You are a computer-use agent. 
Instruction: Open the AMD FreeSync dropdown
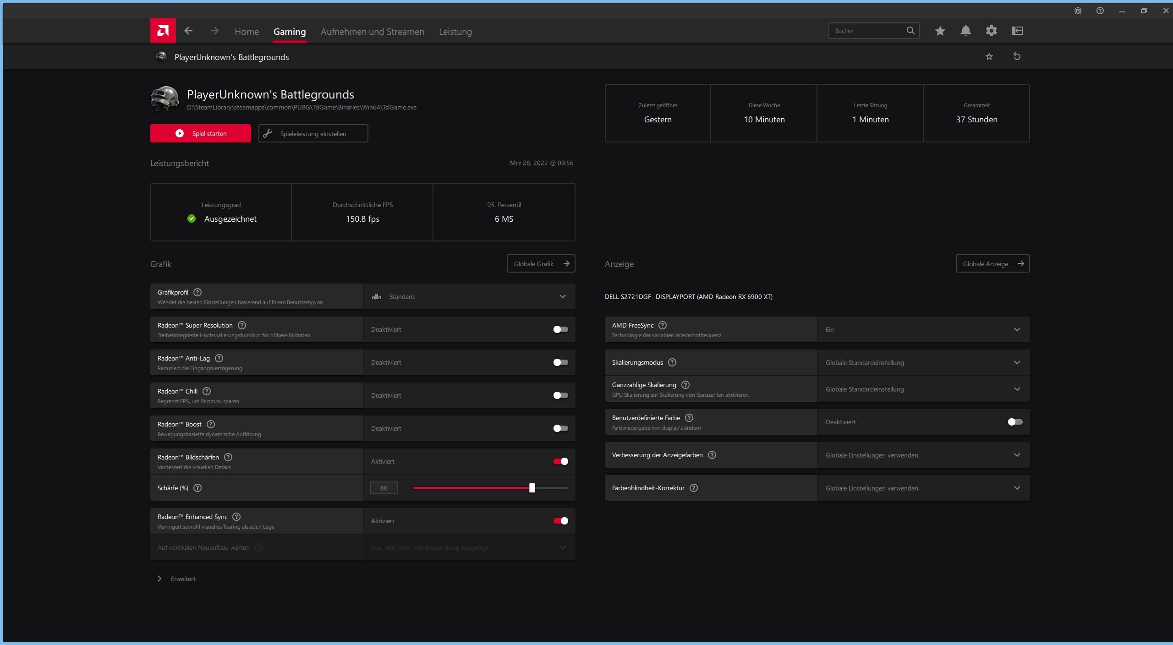point(923,329)
